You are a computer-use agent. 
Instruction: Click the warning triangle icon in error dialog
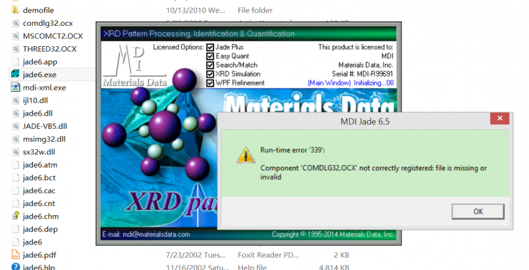[245, 156]
